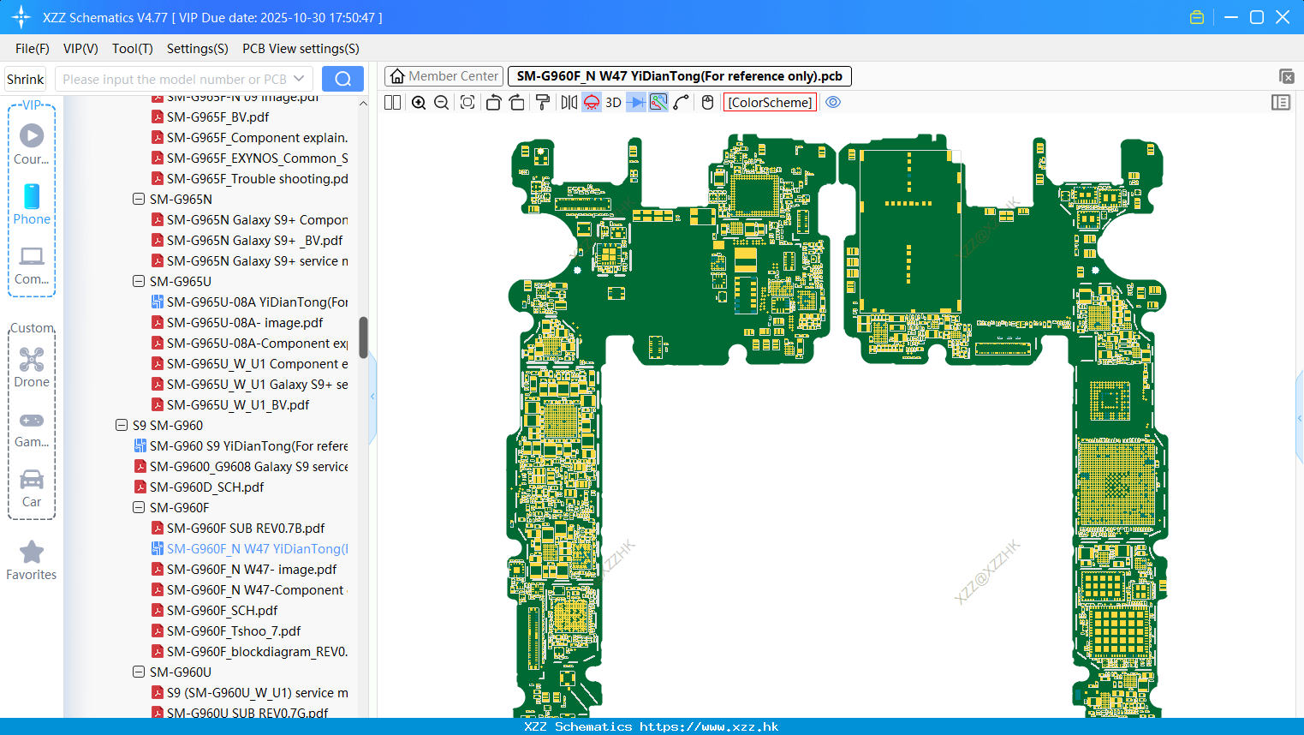
Task: Select the Phone category icon
Action: tap(32, 204)
